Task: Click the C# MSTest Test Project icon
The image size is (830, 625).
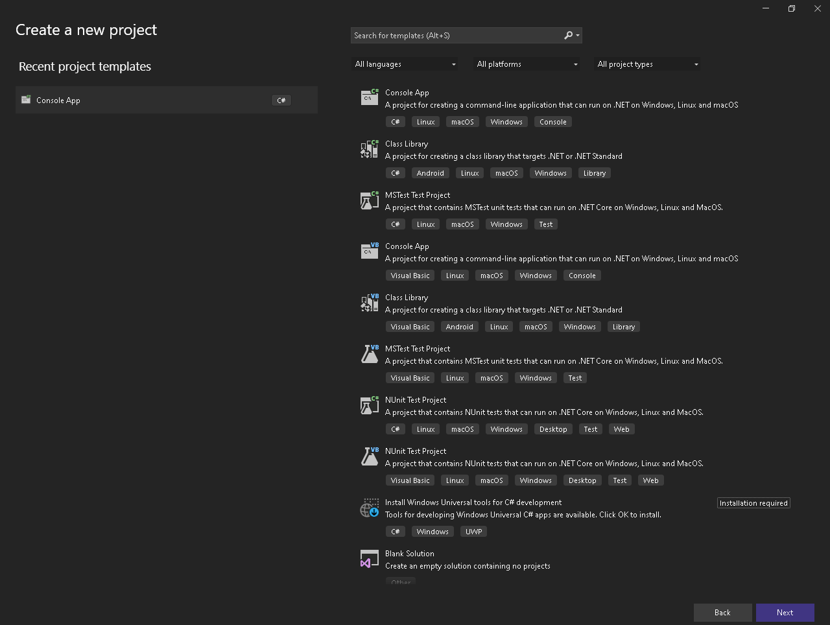Action: (370, 200)
